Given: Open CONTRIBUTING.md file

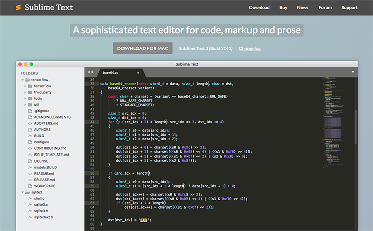Looking at the screenshot, I should (x=50, y=148).
